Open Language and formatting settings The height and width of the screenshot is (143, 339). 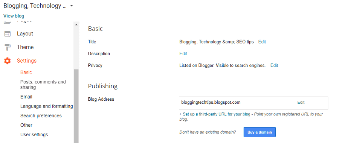point(46,106)
